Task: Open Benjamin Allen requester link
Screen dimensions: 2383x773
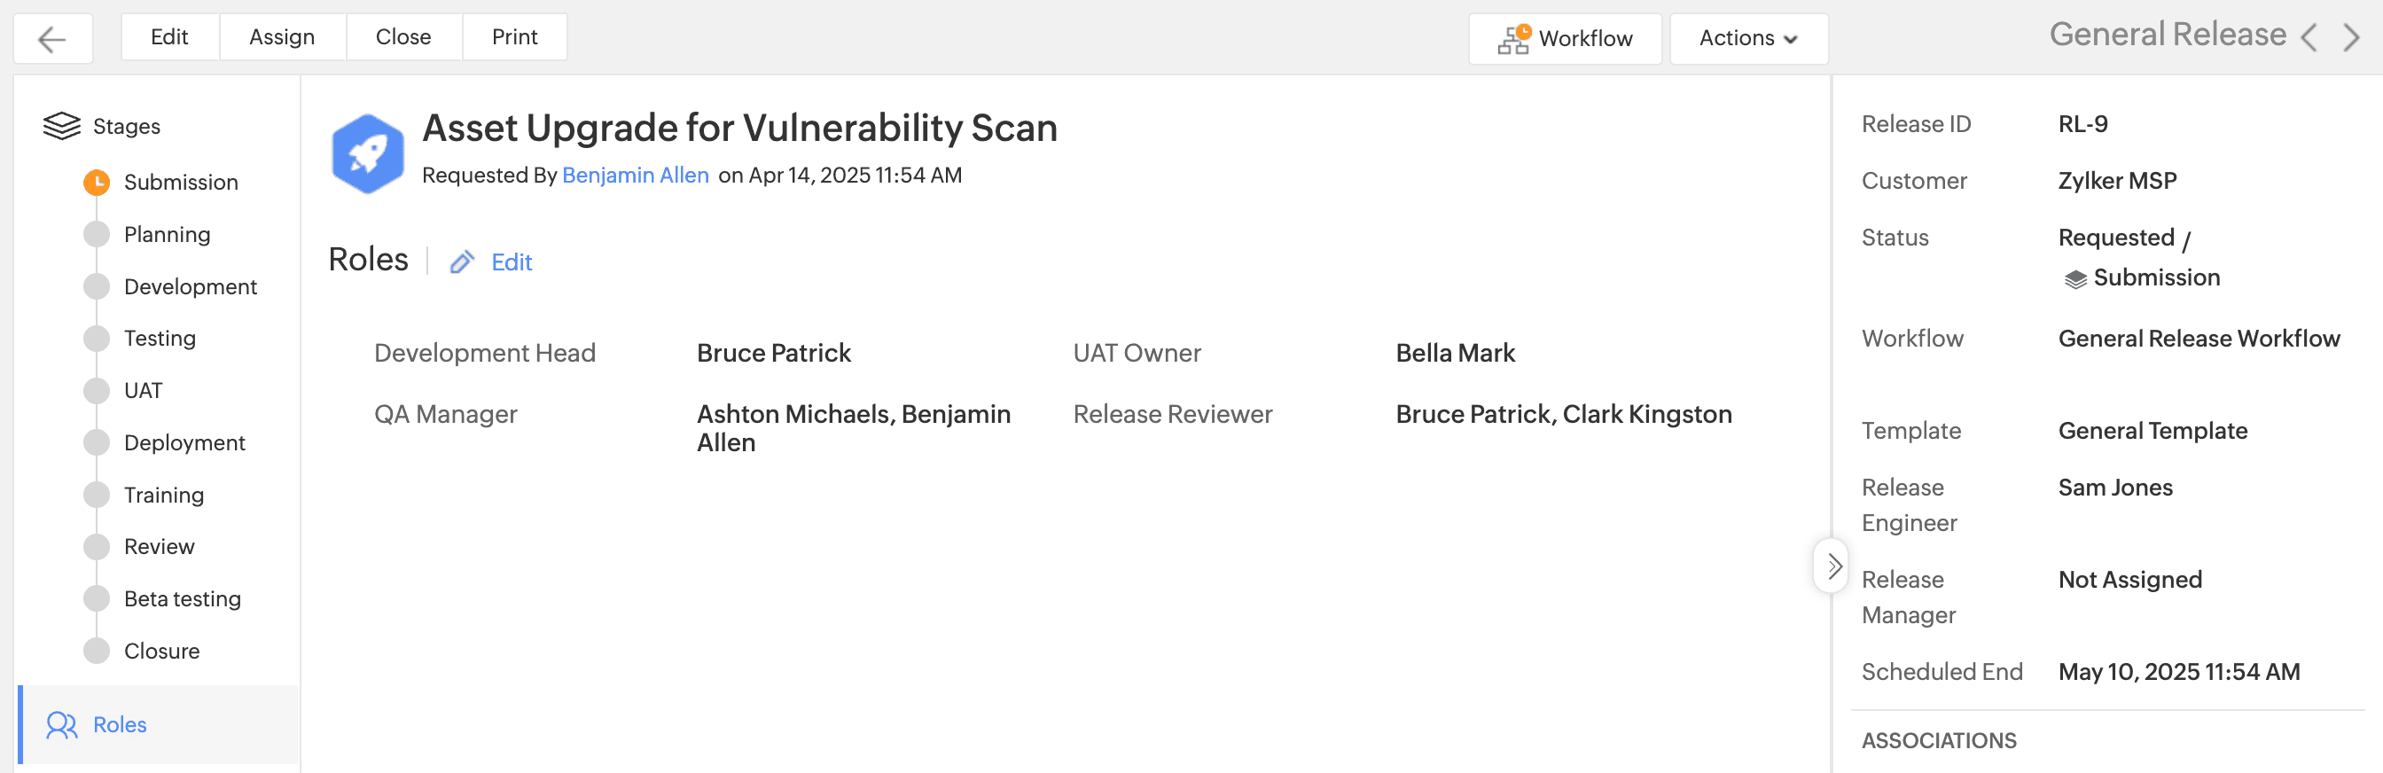Action: [x=635, y=176]
